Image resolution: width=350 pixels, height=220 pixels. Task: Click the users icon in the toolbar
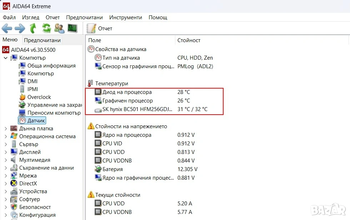(x=59, y=28)
